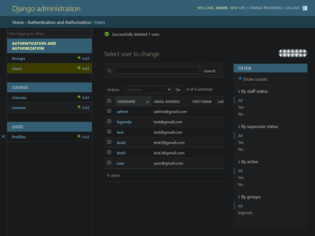Click the magnifier icon beside the search box
The image size is (315, 236).
pyautogui.click(x=110, y=71)
